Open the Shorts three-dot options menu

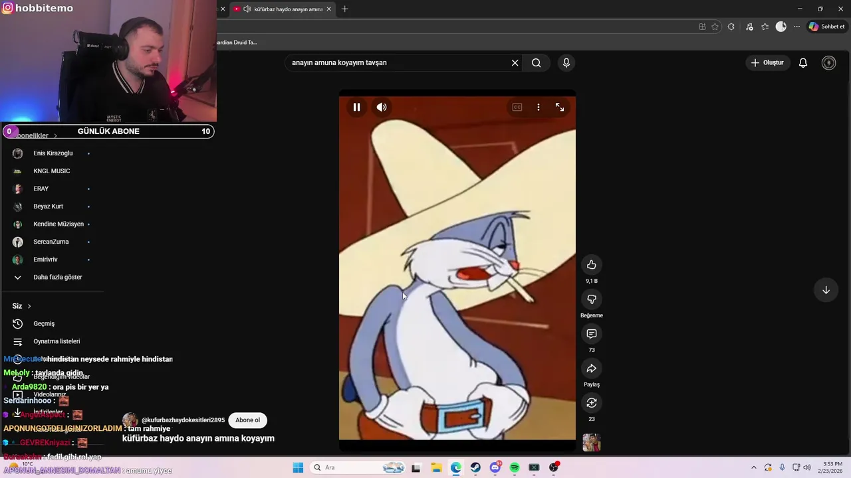[539, 107]
